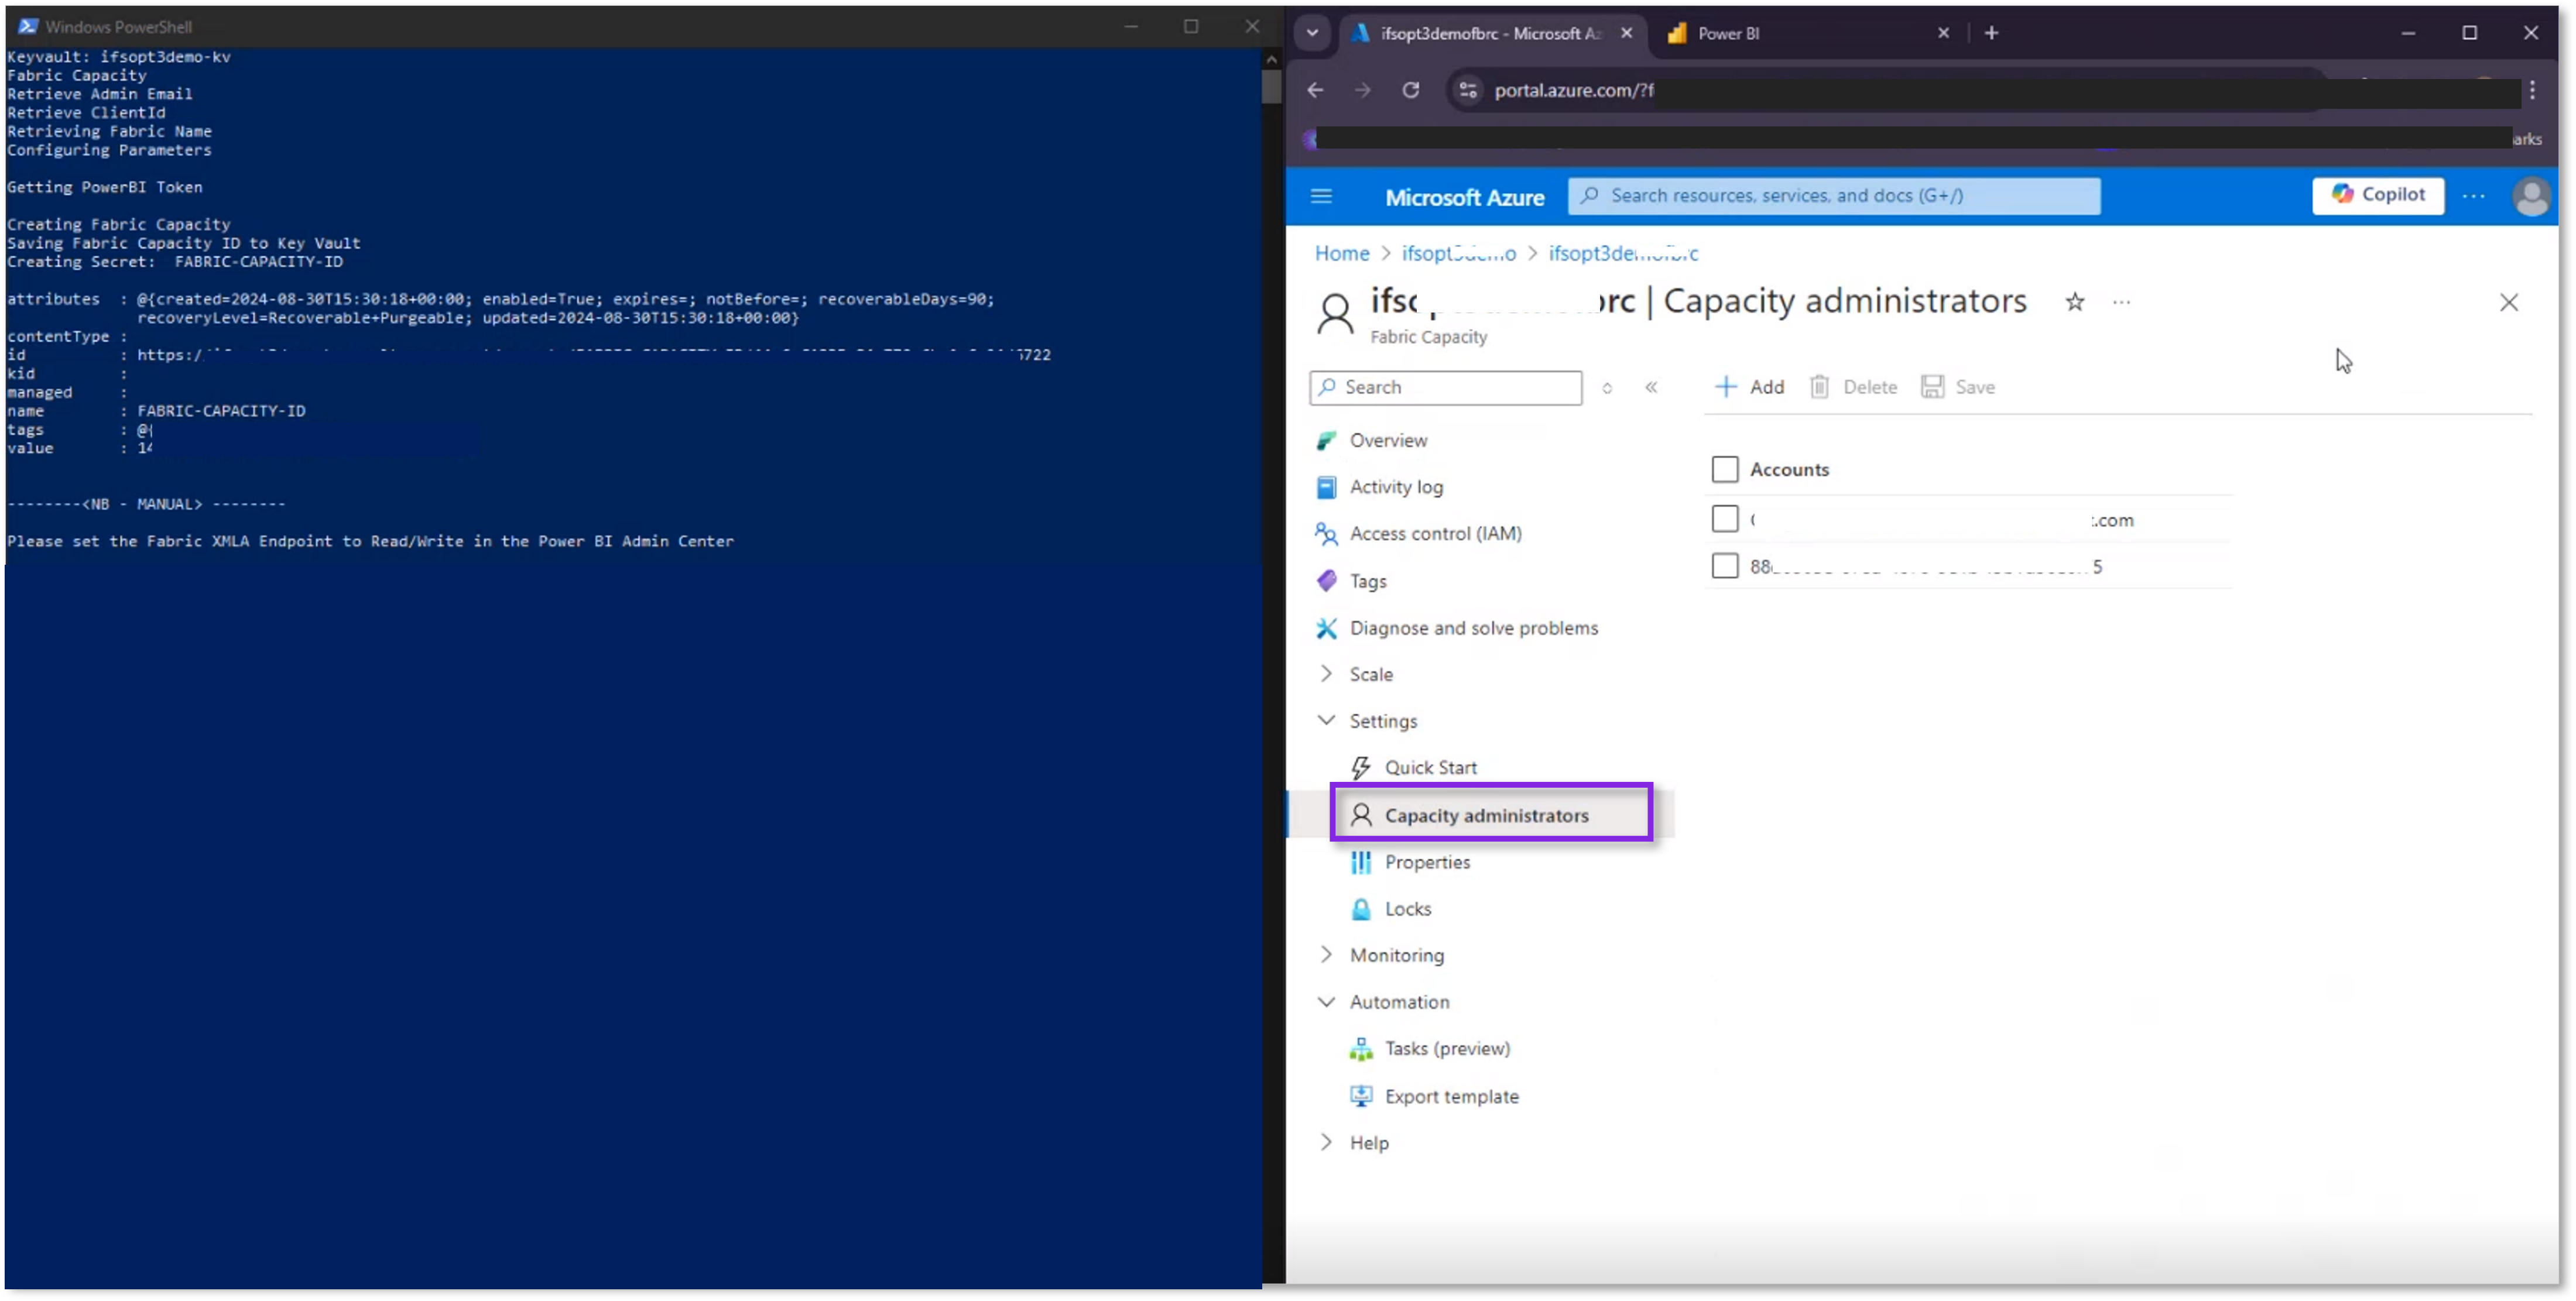Switch to the Power BI browser tab
This screenshot has width=2576, height=1301.
1808,33
